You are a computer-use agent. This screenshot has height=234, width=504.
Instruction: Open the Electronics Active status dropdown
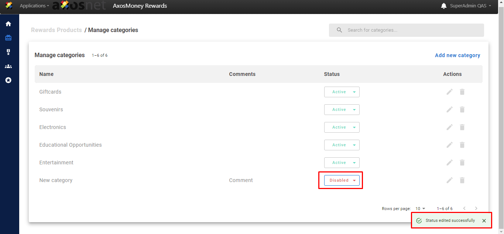click(x=342, y=127)
